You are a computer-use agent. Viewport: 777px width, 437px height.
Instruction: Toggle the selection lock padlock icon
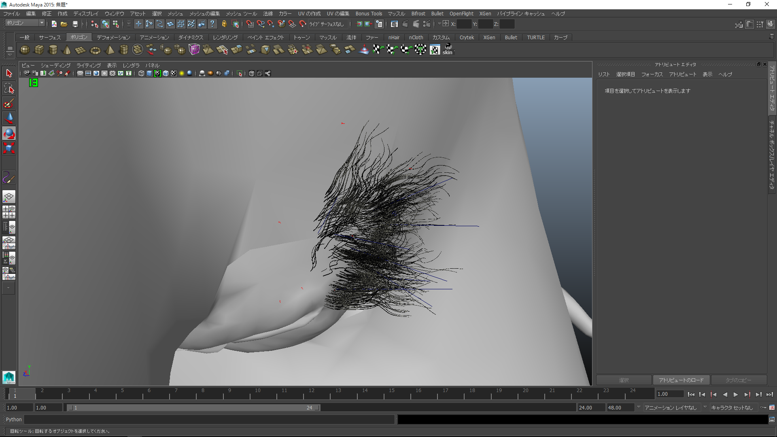point(224,24)
